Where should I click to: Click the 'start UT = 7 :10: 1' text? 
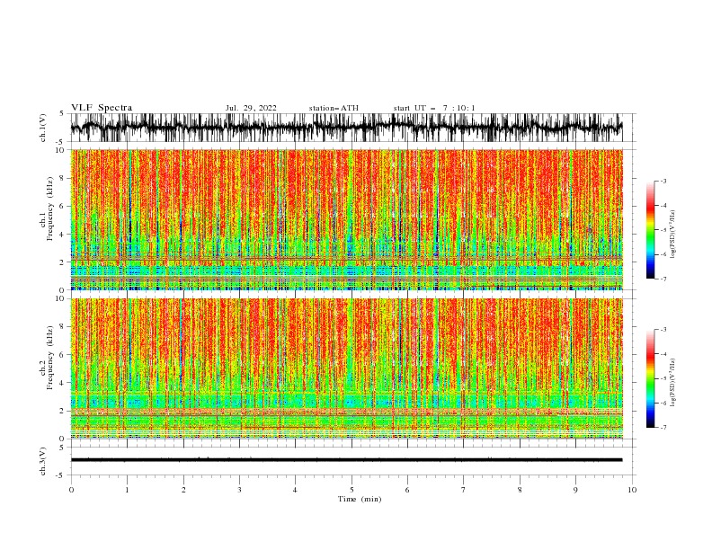click(x=434, y=108)
